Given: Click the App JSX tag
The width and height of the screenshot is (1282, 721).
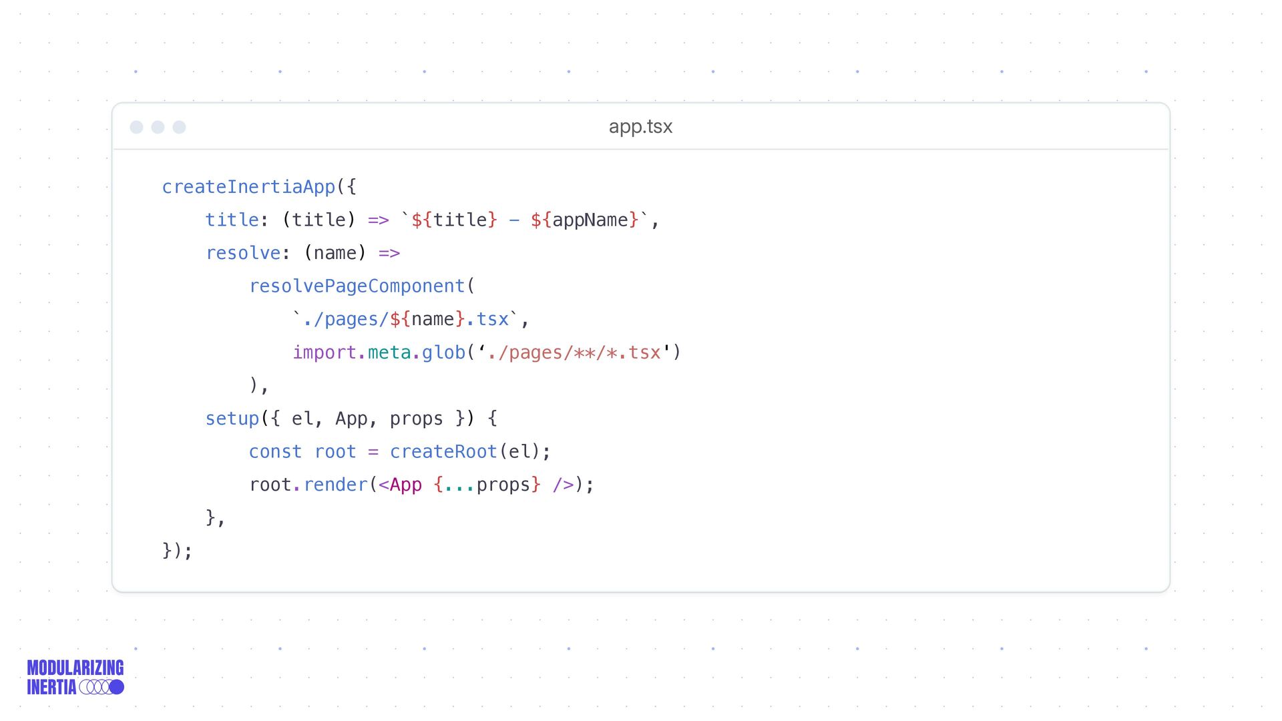Looking at the screenshot, I should point(405,485).
